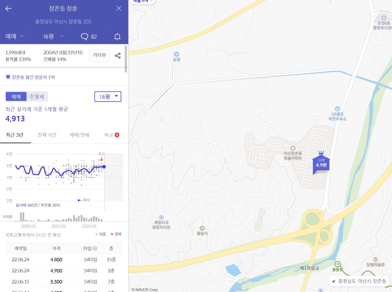Click the 제일미곡 종합처리장 map marker

tap(161, 217)
